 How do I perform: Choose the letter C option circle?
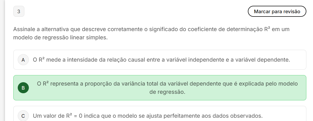[x=23, y=116]
